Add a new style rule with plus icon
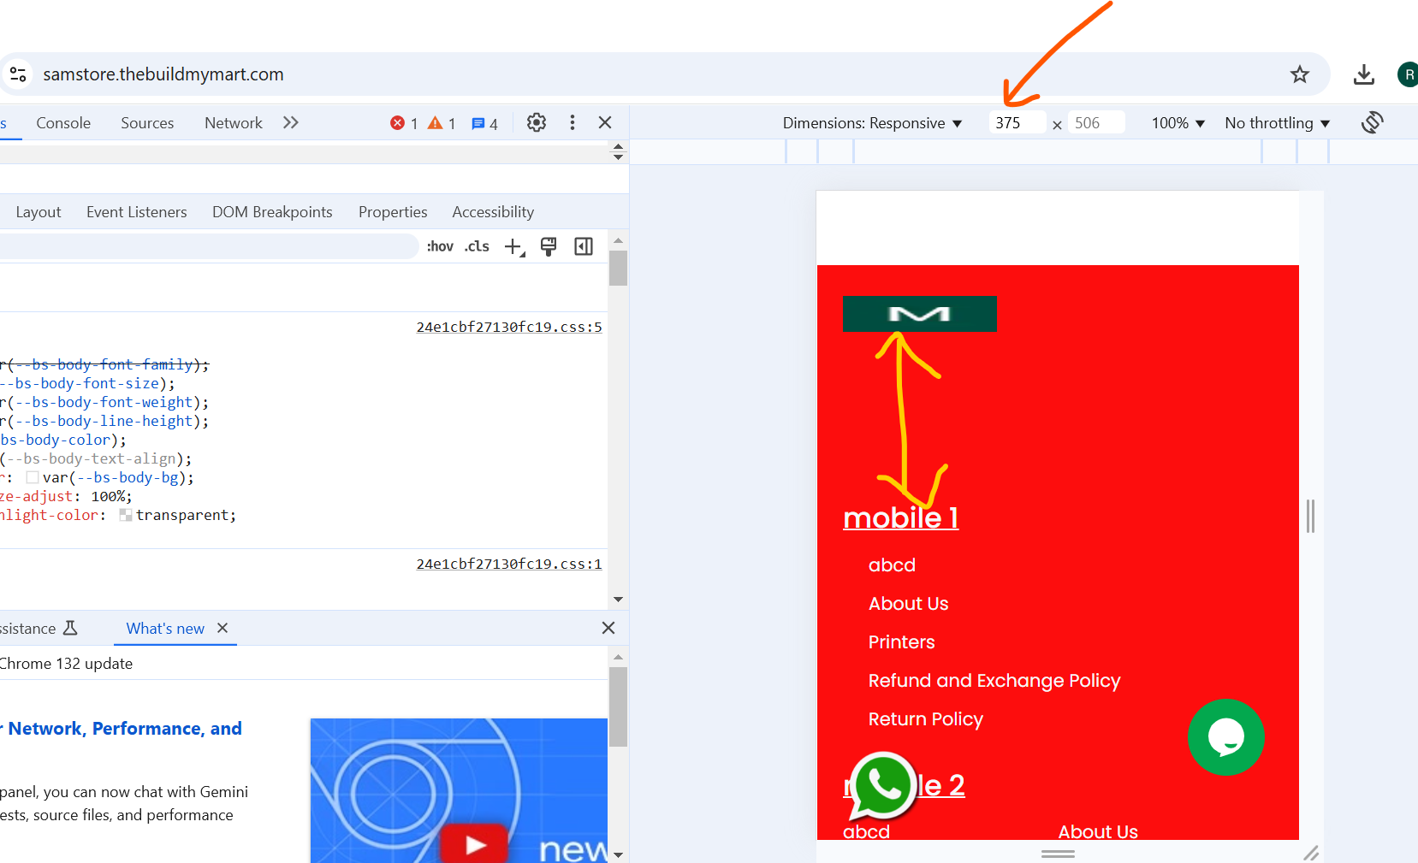This screenshot has width=1418, height=863. [x=514, y=247]
